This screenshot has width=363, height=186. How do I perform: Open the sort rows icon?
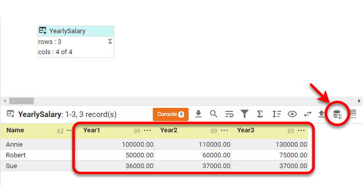277,114
